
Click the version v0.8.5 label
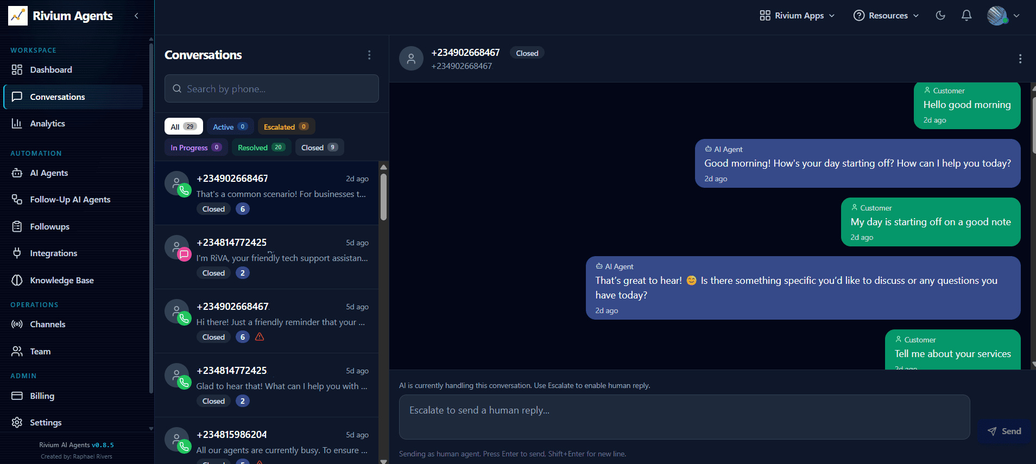tap(103, 445)
